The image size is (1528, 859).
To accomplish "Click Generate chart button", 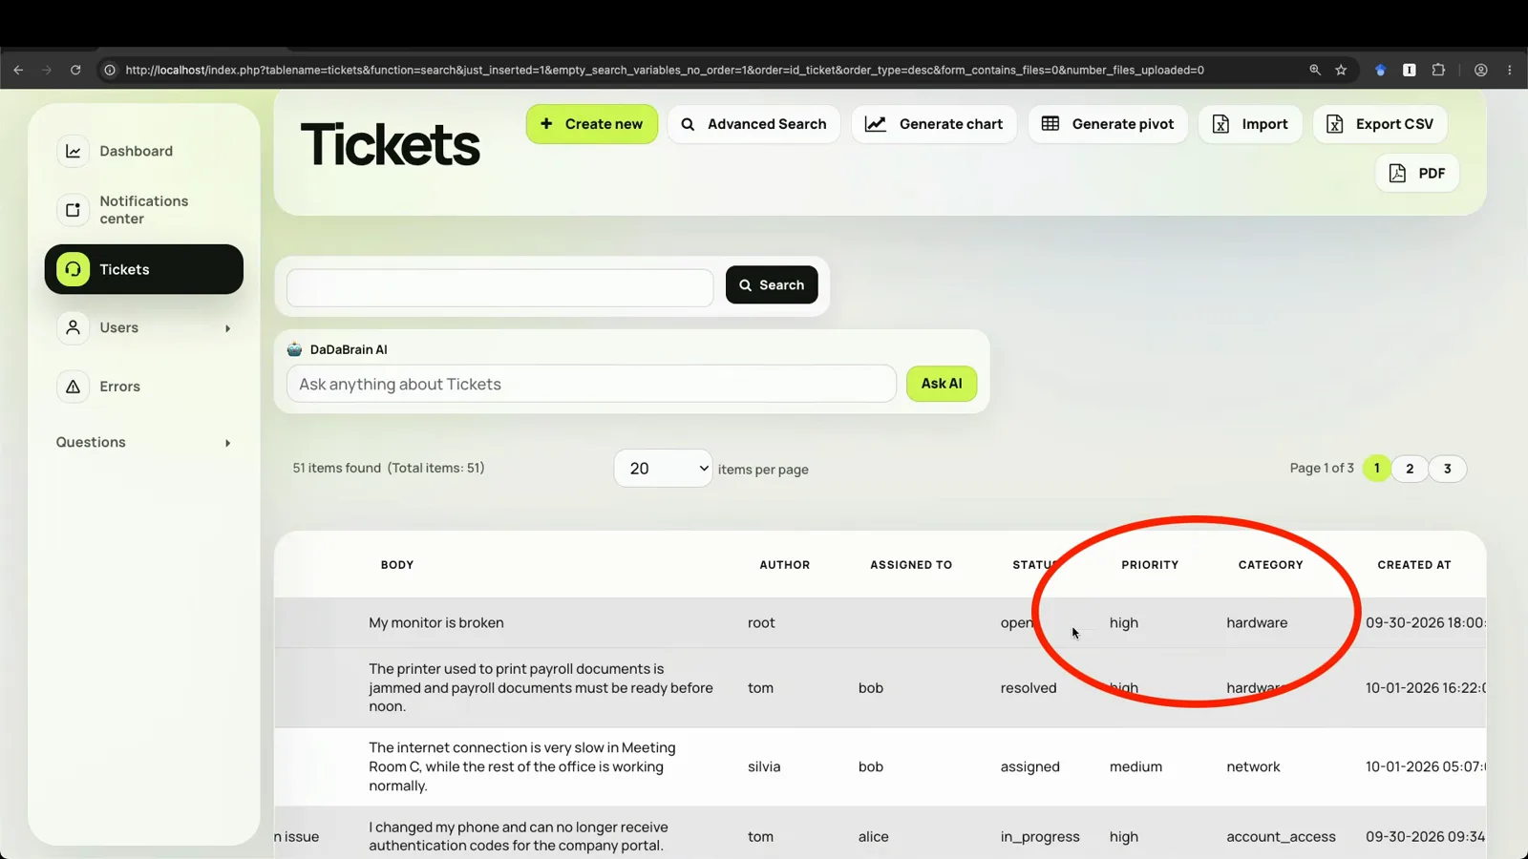I will 934,124.
